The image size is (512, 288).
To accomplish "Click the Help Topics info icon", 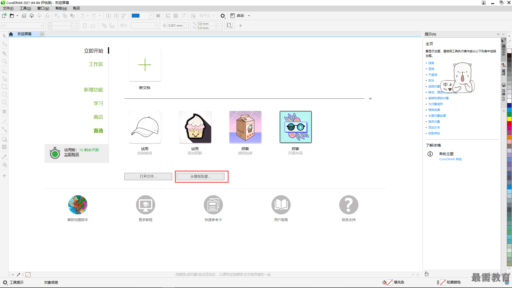I will point(430,154).
